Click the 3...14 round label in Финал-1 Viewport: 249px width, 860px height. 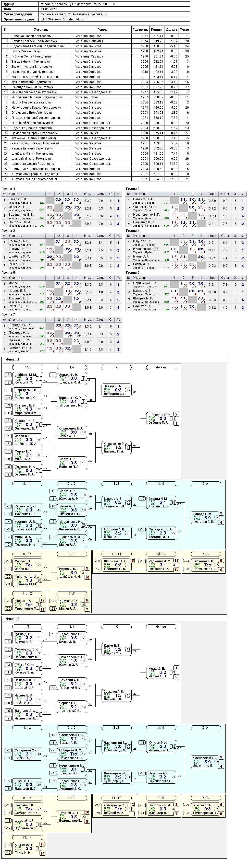(27, 484)
